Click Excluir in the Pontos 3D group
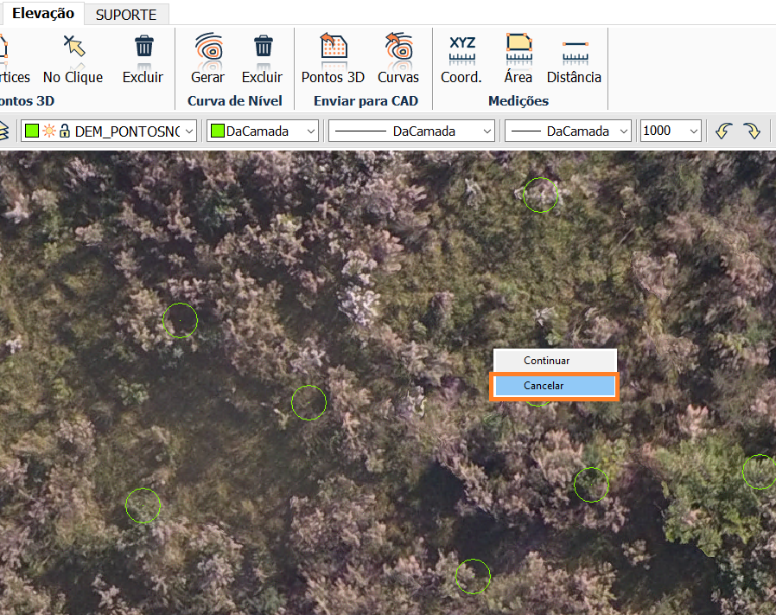Viewport: 776px width, 615px height. point(143,58)
